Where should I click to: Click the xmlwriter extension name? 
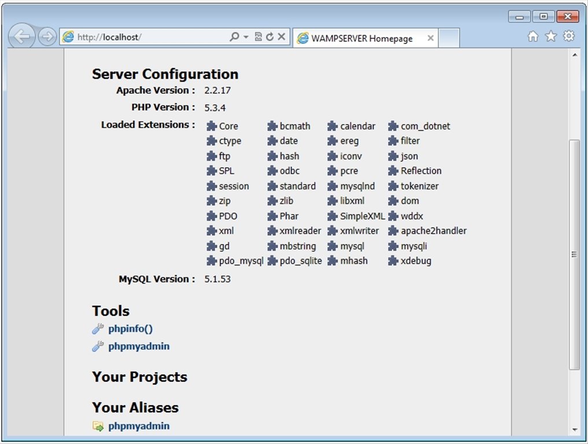(x=360, y=231)
